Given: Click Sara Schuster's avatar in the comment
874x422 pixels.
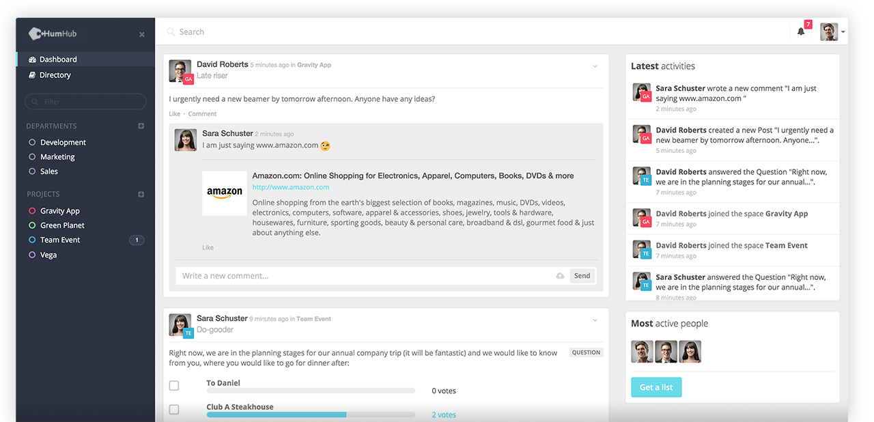Looking at the screenshot, I should 186,139.
